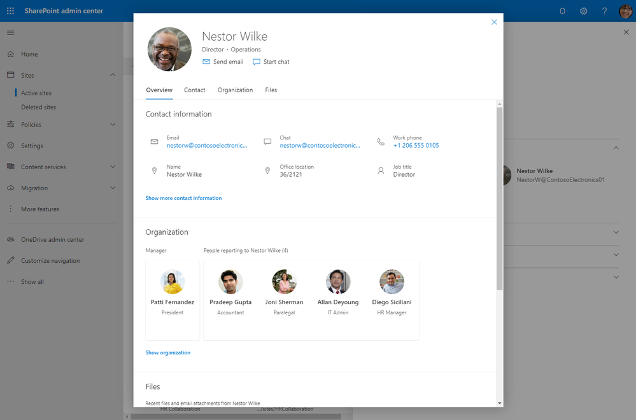636x420 pixels.
Task: Switch to the Files tab
Action: coord(271,90)
